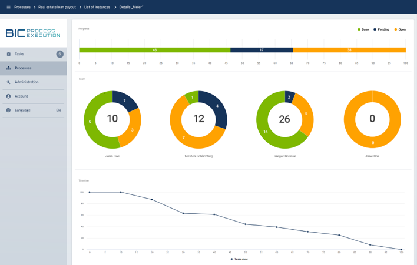This screenshot has width=417, height=265.
Task: Click Torsten Schlichting's pending segment 4
Action: 217,106
